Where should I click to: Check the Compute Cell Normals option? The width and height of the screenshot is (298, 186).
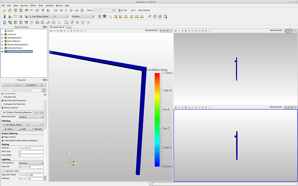pyautogui.click(x=2, y=104)
